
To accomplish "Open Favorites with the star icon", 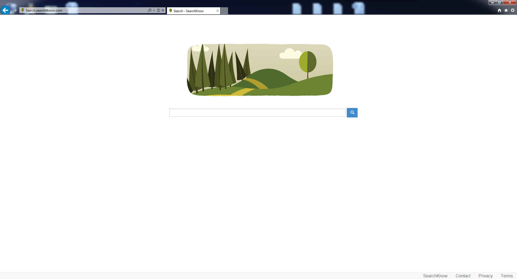I will tap(506, 10).
